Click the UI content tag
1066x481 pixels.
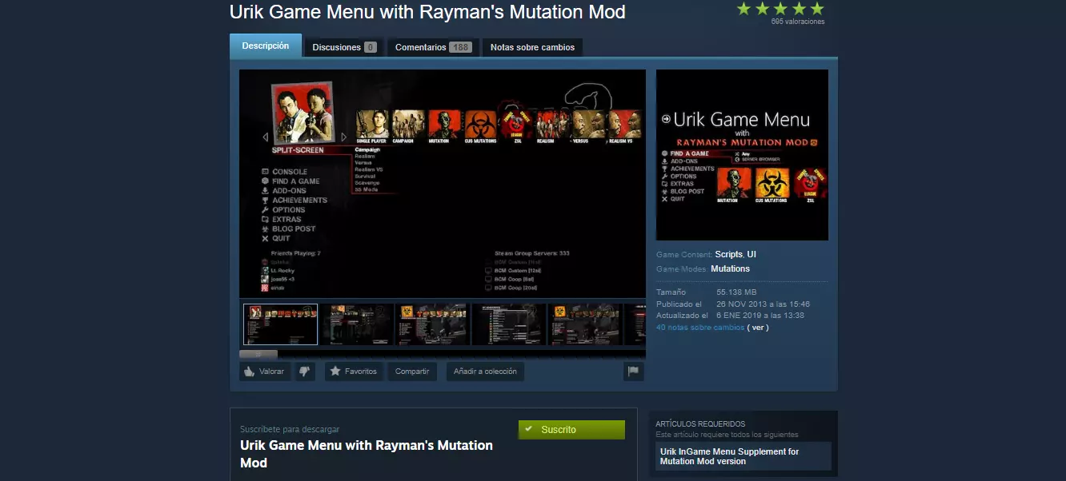(x=751, y=254)
